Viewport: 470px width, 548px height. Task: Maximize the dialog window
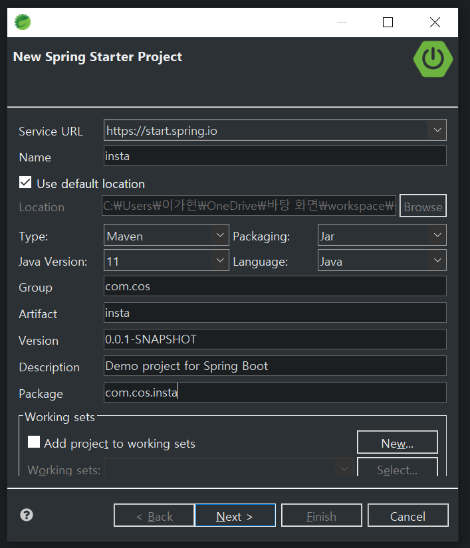[388, 23]
